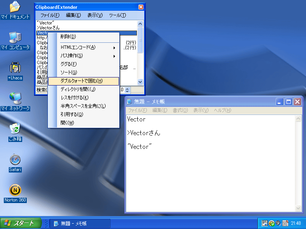
Task: Click the system tray clock showing 21:48
Action: 296,223
